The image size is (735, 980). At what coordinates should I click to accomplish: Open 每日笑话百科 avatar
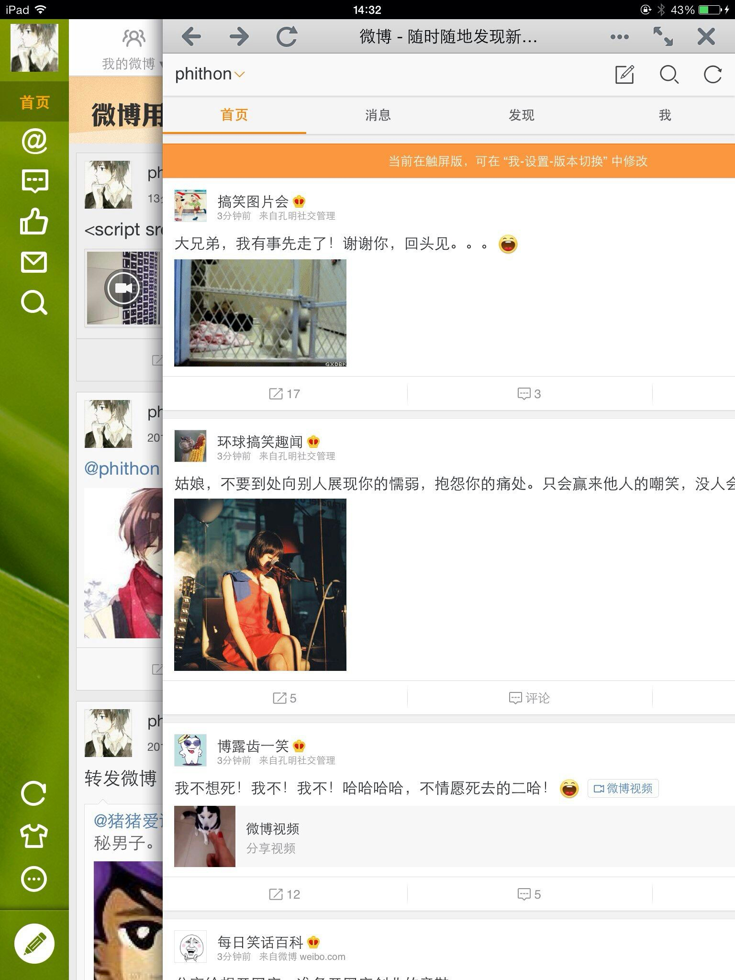pos(190,947)
